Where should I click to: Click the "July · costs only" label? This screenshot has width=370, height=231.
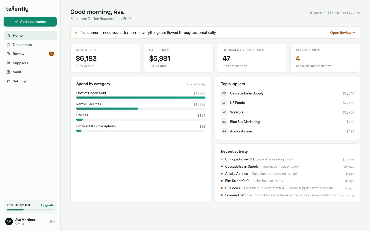pos(195,84)
